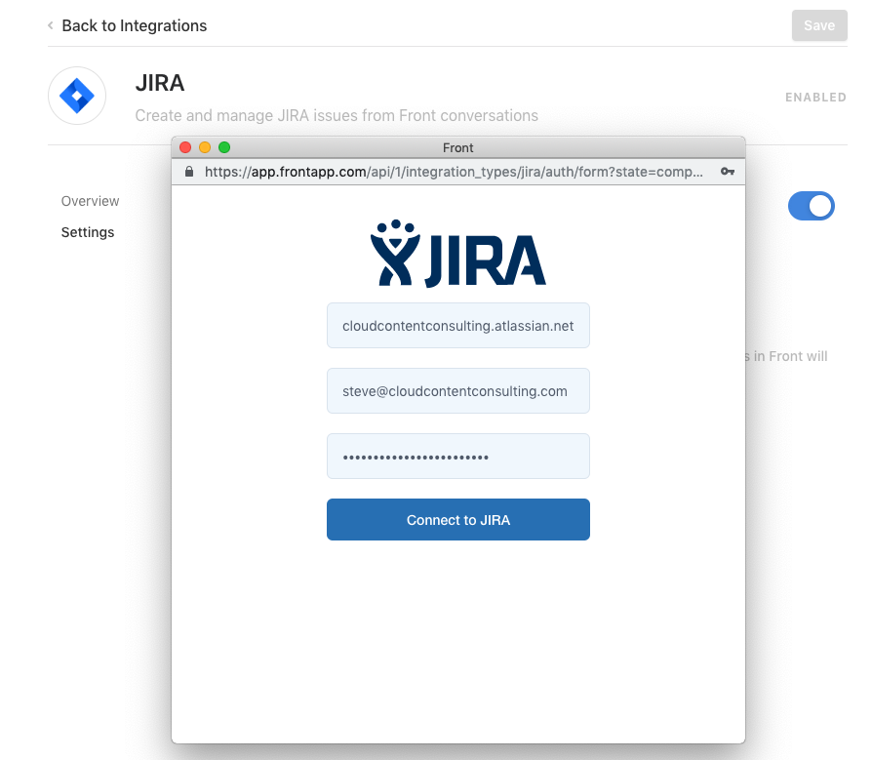Click the Save button
This screenshot has width=872, height=760.
click(819, 25)
